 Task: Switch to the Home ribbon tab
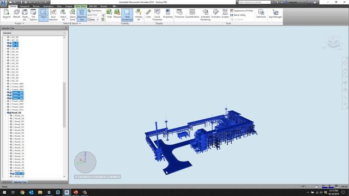tap(13, 6)
